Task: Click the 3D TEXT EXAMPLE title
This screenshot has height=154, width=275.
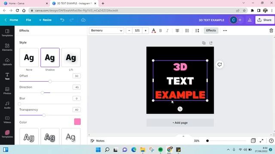Action: pos(211,20)
